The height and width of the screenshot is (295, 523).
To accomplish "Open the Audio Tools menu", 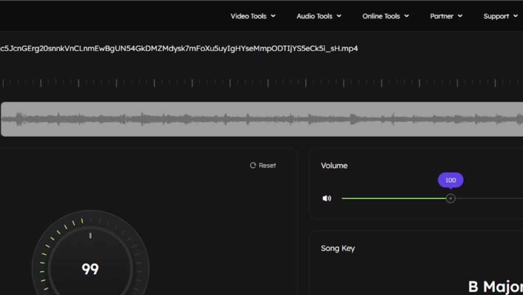I will [314, 16].
